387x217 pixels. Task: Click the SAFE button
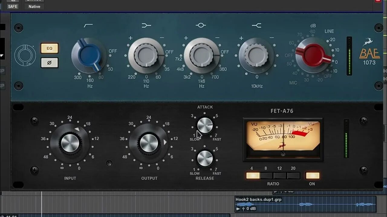tap(13, 6)
